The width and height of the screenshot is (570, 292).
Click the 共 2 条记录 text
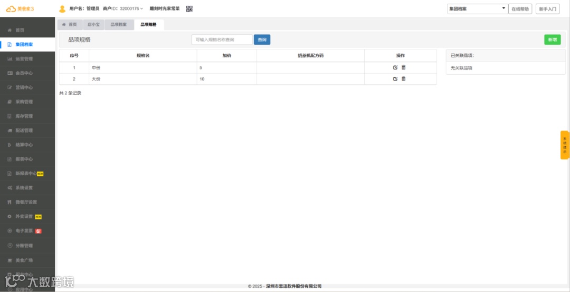[70, 93]
